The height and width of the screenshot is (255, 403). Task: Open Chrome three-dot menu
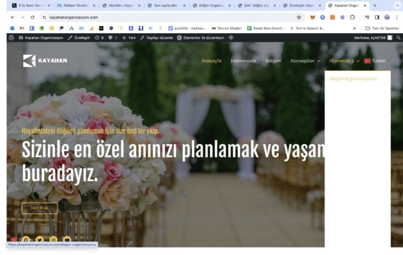click(x=397, y=17)
